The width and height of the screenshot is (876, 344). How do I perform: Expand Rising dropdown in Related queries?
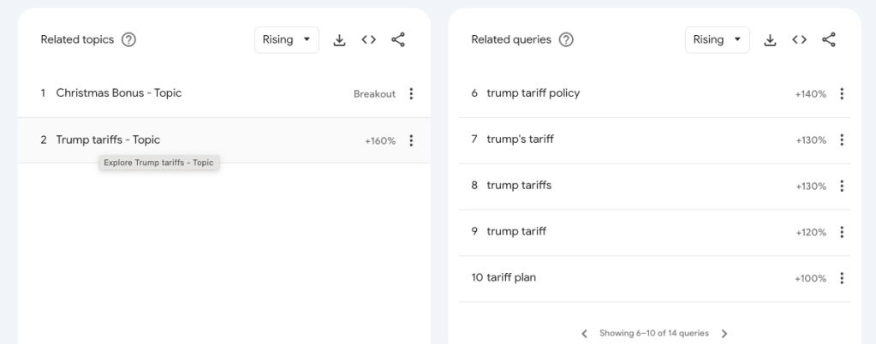[x=718, y=39]
